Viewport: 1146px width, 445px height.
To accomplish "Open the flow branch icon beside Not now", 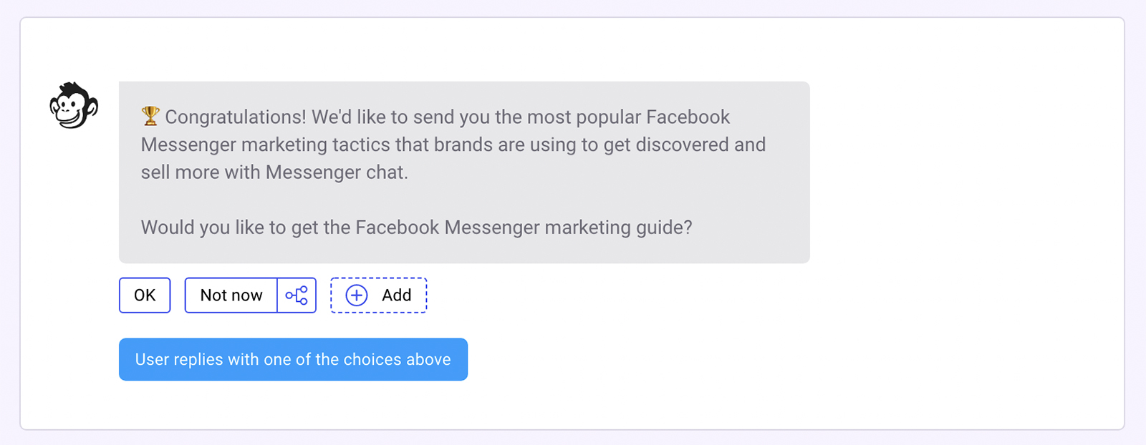I will coord(297,295).
